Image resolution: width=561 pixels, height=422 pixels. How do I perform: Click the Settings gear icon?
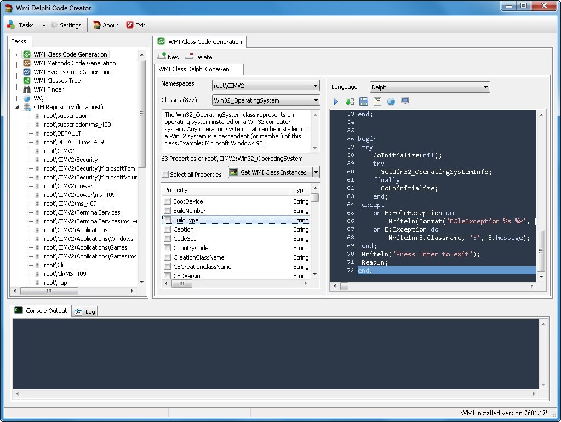pyautogui.click(x=54, y=25)
